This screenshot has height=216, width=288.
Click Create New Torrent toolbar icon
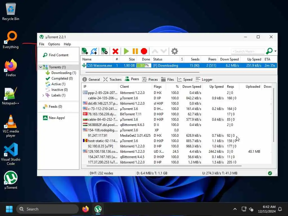pos(104,51)
